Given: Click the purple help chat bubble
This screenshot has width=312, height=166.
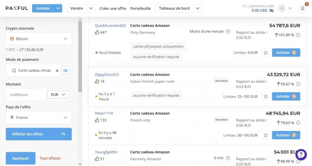Looking at the screenshot, I should click(x=301, y=154).
